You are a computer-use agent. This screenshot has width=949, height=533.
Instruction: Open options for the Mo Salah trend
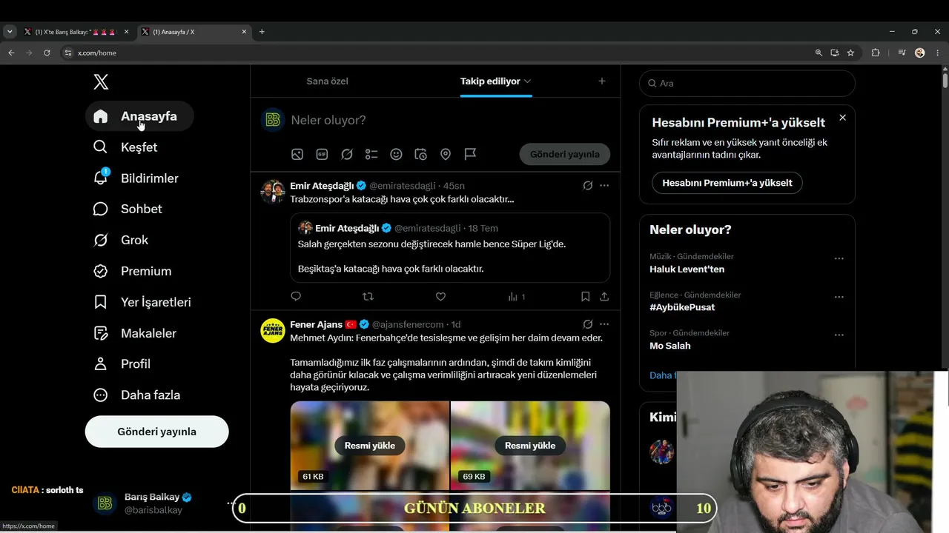point(839,335)
